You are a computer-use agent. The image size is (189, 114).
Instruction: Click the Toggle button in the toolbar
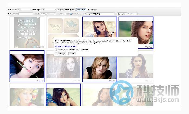click(60, 10)
